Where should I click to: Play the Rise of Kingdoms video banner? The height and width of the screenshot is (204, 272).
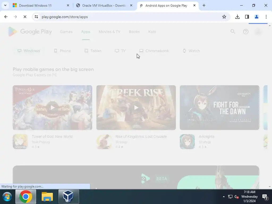pyautogui.click(x=136, y=108)
